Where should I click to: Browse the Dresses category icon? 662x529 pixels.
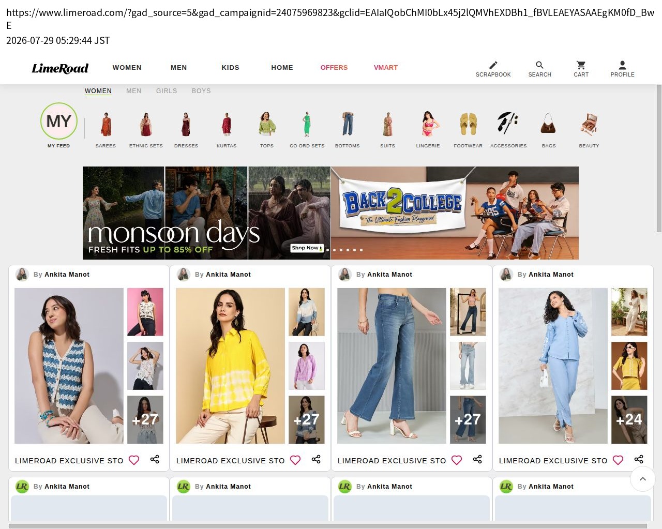tap(186, 124)
